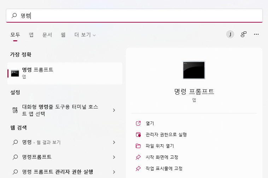Viewport: 268px width, 178px height.
Task: Open the three-dot more options menu
Action: pyautogui.click(x=256, y=34)
